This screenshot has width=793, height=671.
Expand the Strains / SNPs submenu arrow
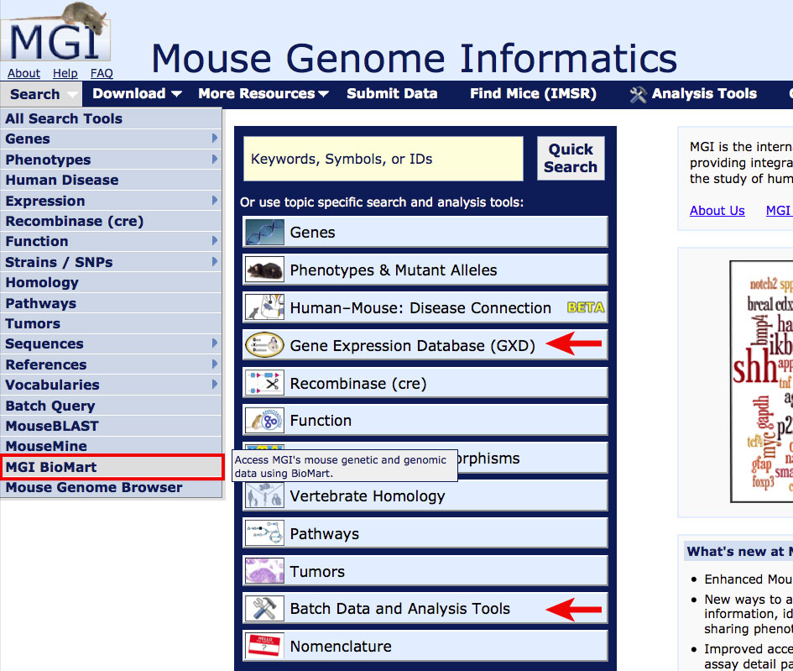(215, 261)
